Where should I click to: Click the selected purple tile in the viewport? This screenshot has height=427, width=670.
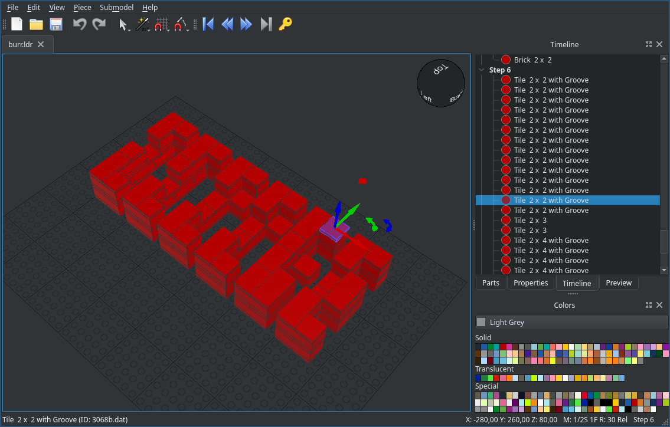click(334, 229)
